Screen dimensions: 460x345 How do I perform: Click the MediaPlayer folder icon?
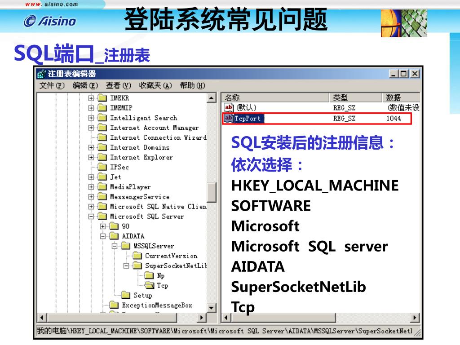point(102,186)
